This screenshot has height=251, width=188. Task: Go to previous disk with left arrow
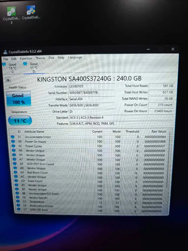(8, 80)
